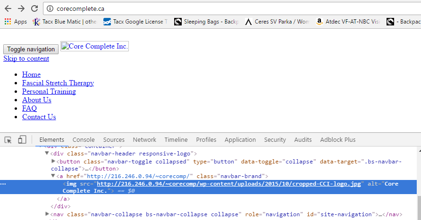Switch to the Security tab
421x220 pixels.
click(x=275, y=139)
